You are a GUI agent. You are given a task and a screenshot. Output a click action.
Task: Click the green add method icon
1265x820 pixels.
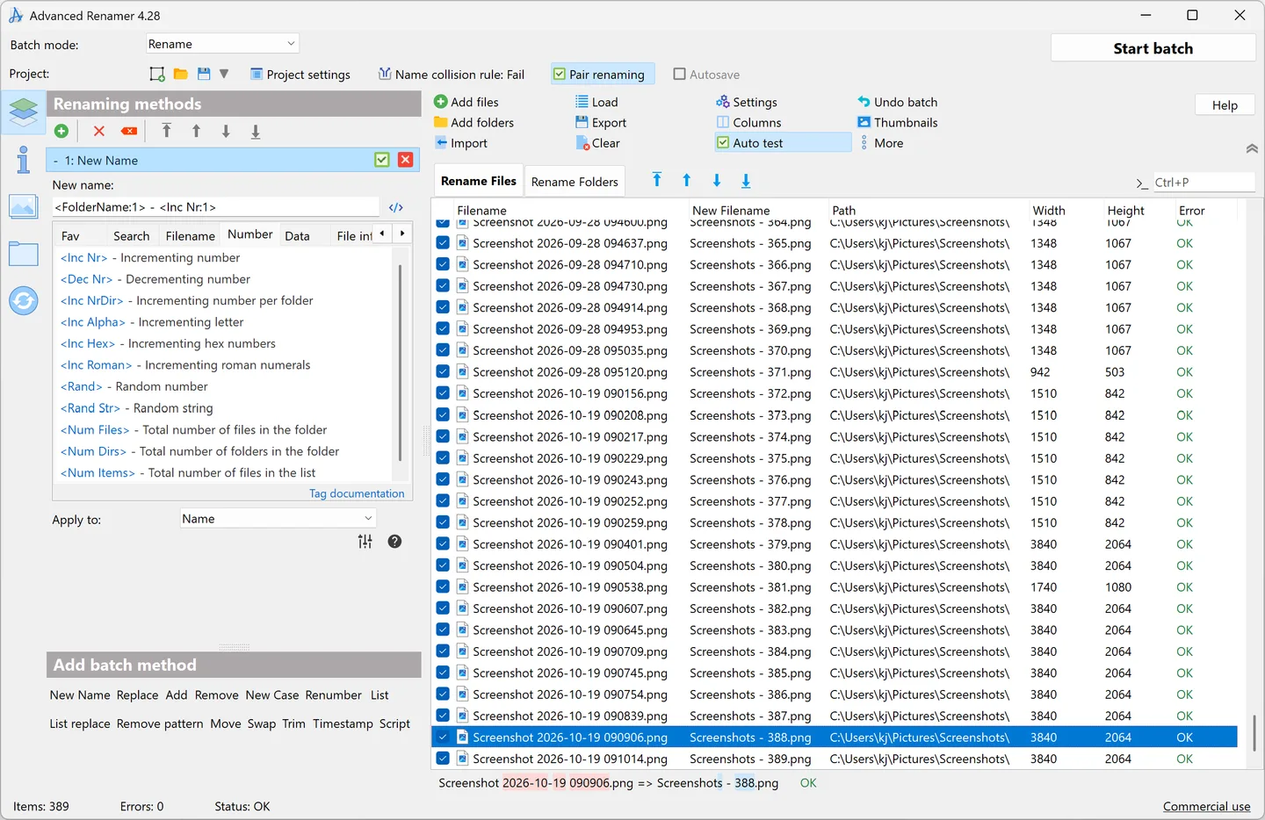click(x=61, y=131)
